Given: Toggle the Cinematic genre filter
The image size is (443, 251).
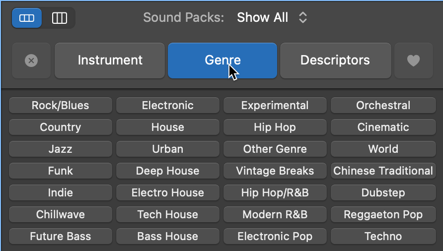Looking at the screenshot, I should click(x=383, y=127).
